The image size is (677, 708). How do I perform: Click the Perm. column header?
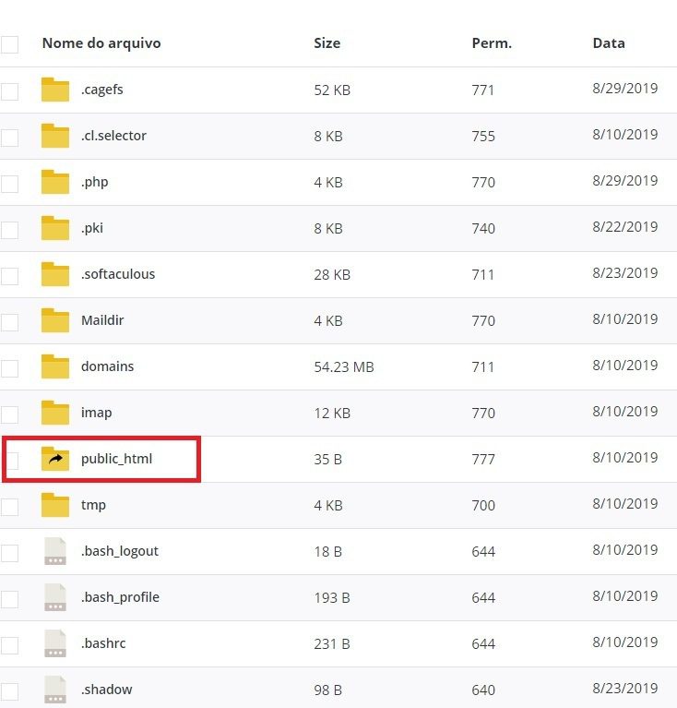click(492, 43)
